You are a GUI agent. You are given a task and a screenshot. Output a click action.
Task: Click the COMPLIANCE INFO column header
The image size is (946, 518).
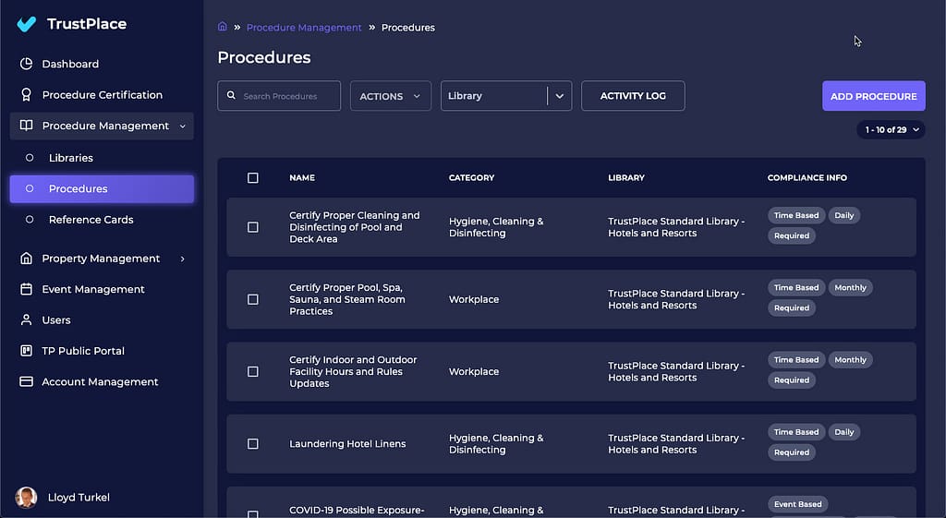pyautogui.click(x=807, y=178)
